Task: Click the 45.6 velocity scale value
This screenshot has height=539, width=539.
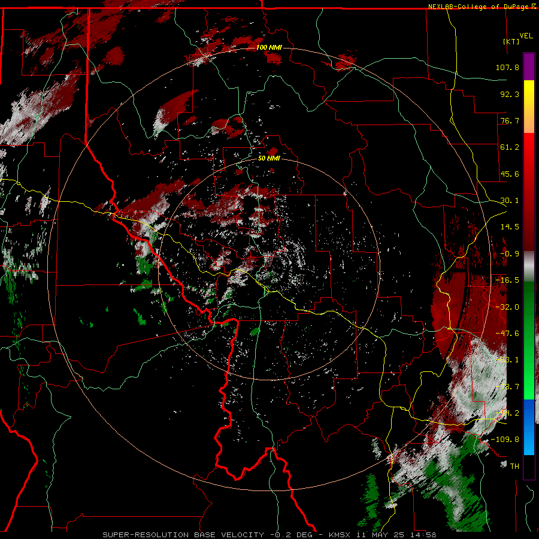Action: click(510, 174)
